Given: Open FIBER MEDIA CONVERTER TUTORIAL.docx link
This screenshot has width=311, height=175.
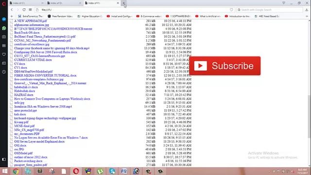Looking at the screenshot, I should 45,75.
